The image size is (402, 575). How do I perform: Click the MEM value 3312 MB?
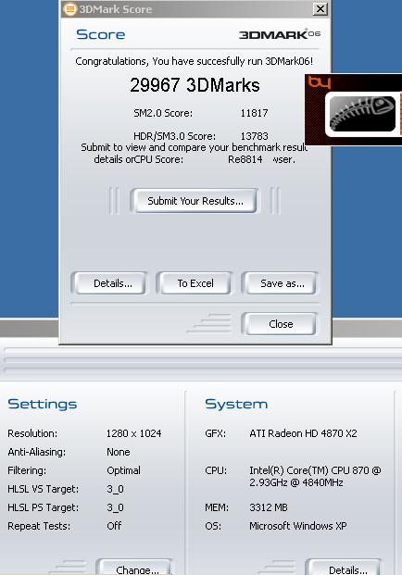click(x=269, y=507)
